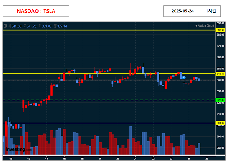Click the close value 339.34

coord(62,26)
